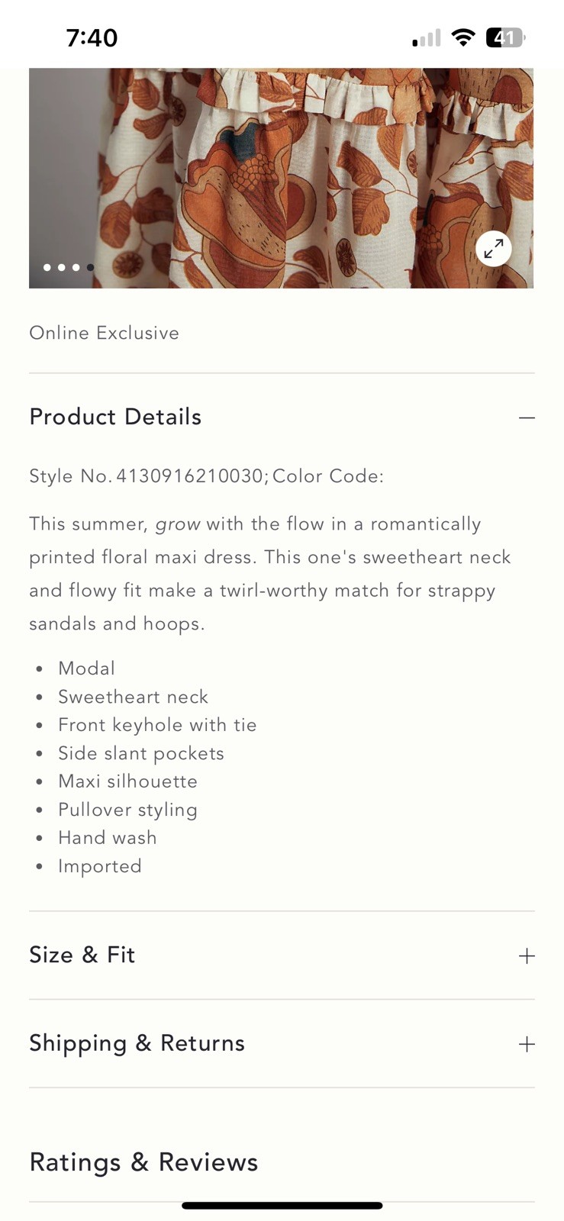This screenshot has height=1221, width=564.
Task: Tap the Online Exclusive label
Action: coord(104,333)
